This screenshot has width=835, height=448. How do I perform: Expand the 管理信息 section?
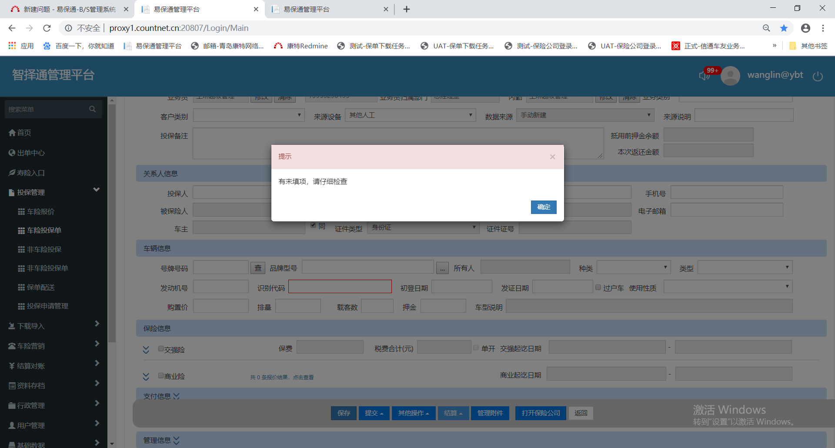[x=176, y=441]
